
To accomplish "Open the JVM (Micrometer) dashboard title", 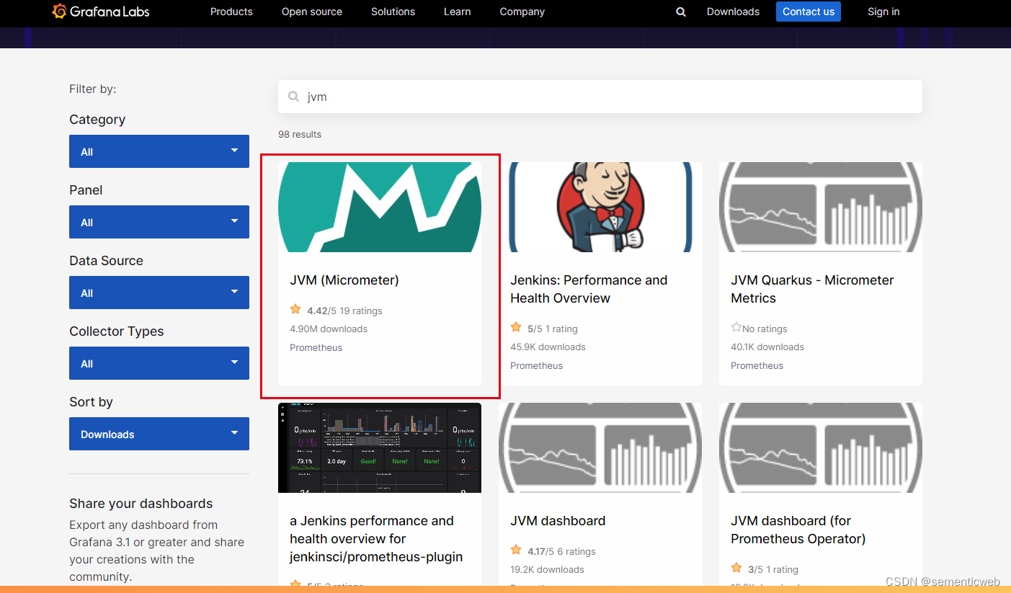I will tap(344, 280).
